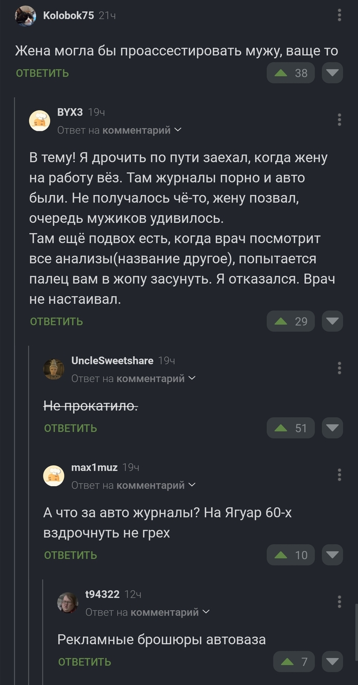Downvote max1muz's comment

[x=332, y=555]
